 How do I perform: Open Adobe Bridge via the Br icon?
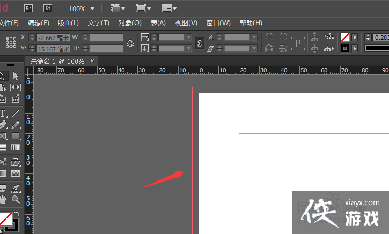point(28,9)
